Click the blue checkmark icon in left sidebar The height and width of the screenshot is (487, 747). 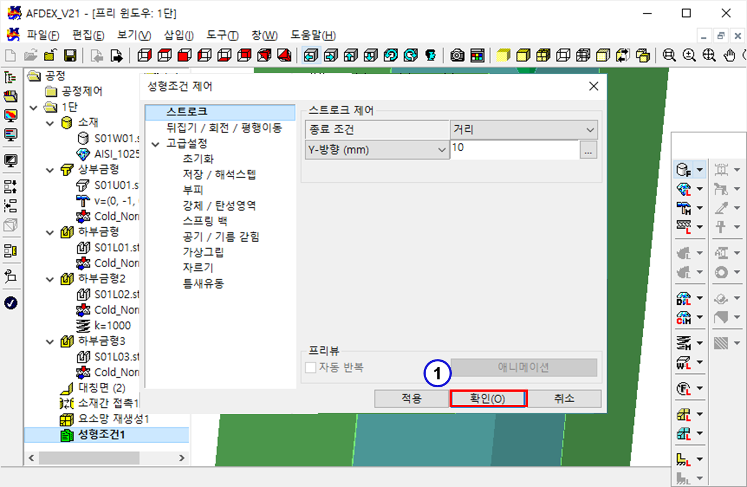point(11,303)
